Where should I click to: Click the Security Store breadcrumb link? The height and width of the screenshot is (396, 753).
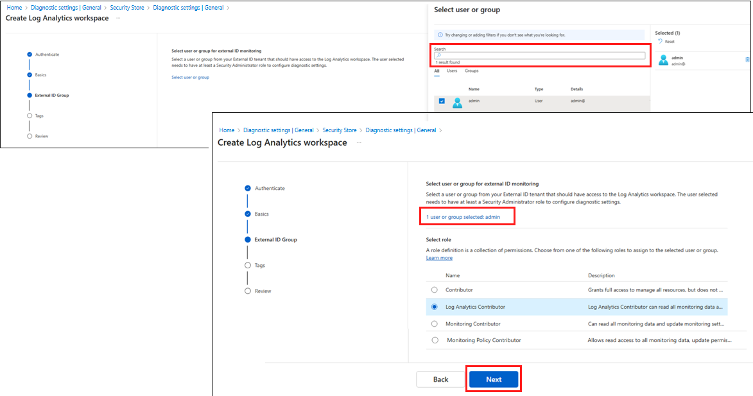tap(340, 130)
